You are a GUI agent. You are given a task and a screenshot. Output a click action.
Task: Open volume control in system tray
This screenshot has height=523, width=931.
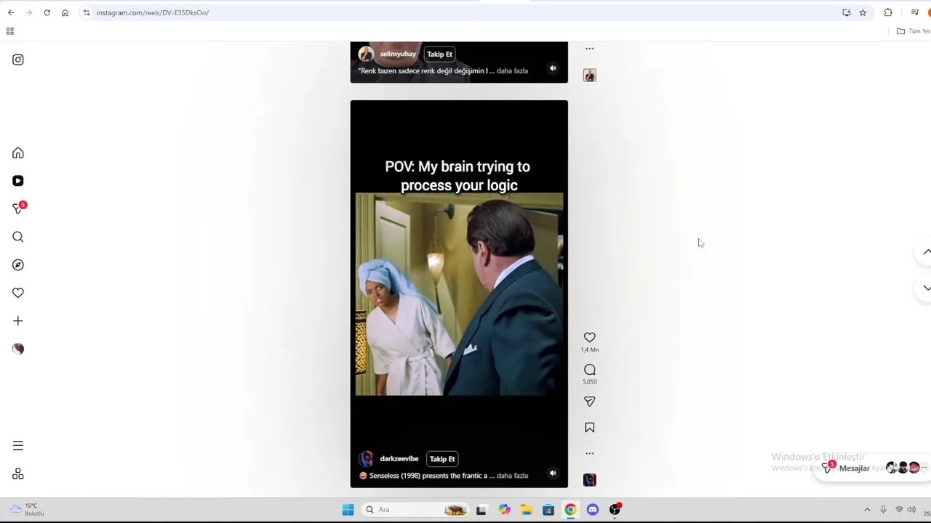coord(911,510)
